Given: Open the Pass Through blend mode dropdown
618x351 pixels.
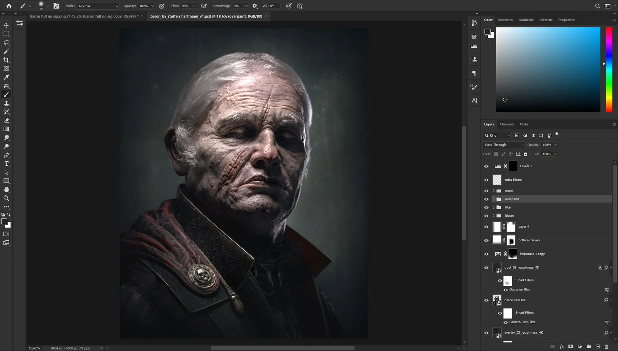Looking at the screenshot, I should coord(503,144).
